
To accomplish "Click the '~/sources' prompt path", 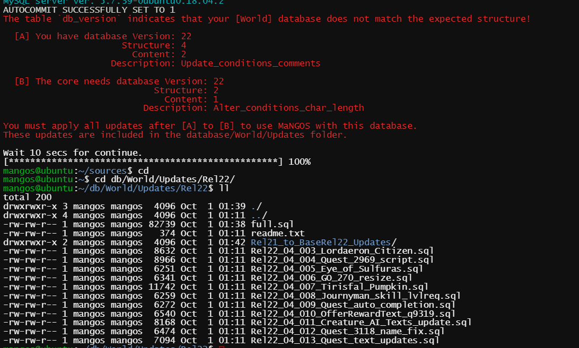I will (x=103, y=171).
